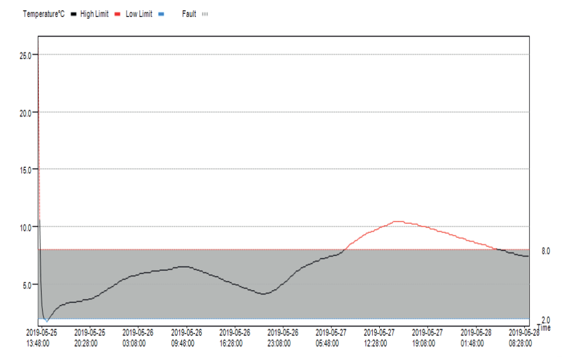Click the gray dotted Fault legend marker
This screenshot has width=562, height=357.
(x=205, y=14)
